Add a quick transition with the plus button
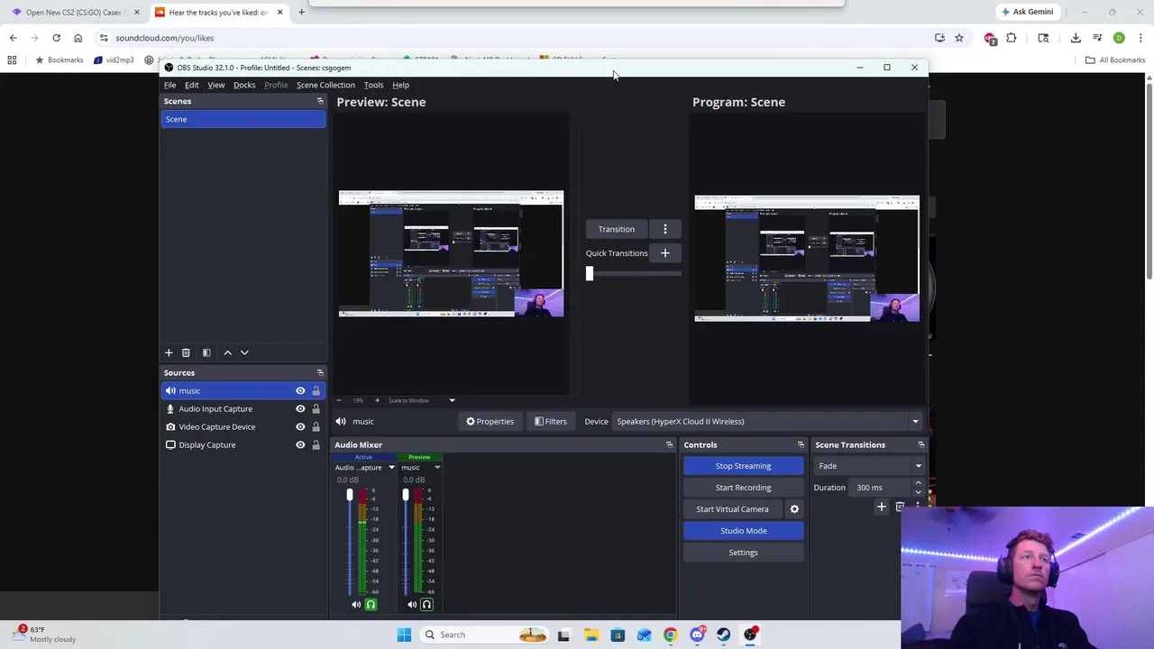Screen dimensions: 1154x649 665,253
